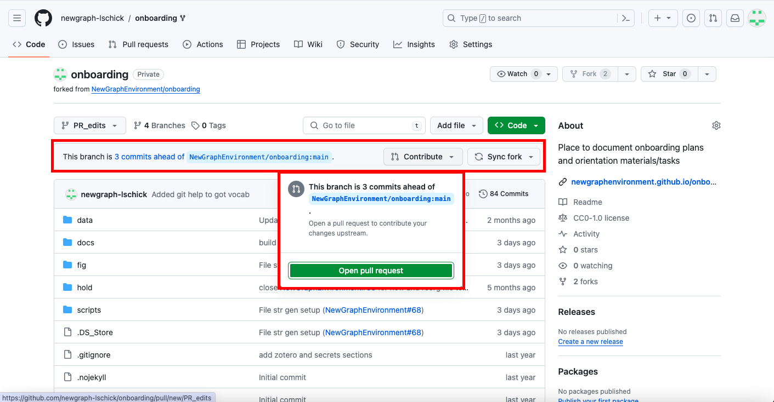The height and width of the screenshot is (402, 774).
Task: Click the Open pull request button
Action: 371,271
